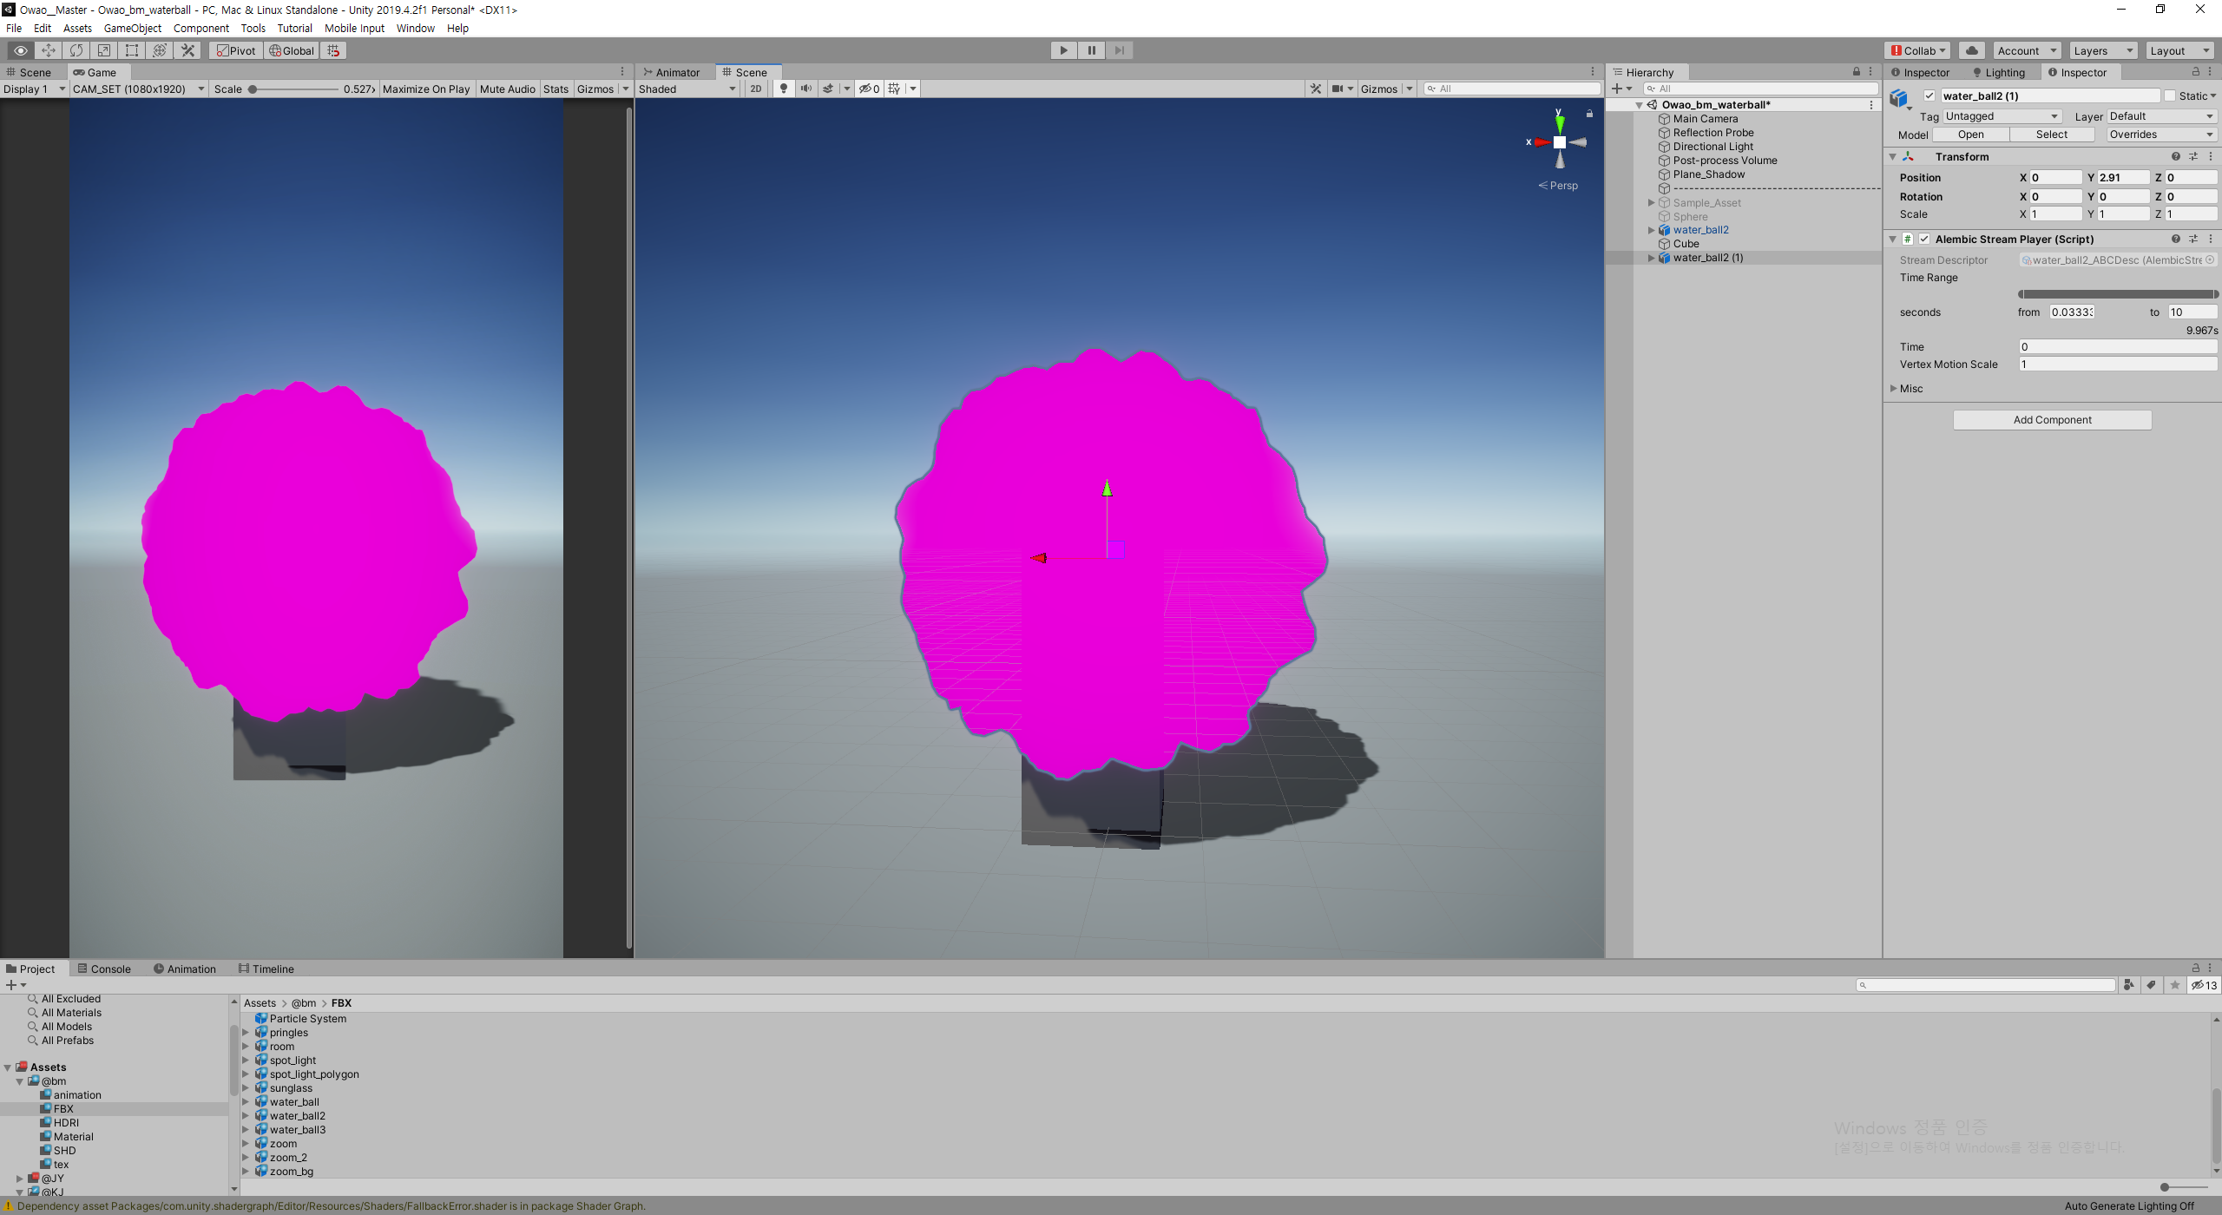The image size is (2222, 1215).
Task: Click the Add Component button
Action: coord(2052,419)
